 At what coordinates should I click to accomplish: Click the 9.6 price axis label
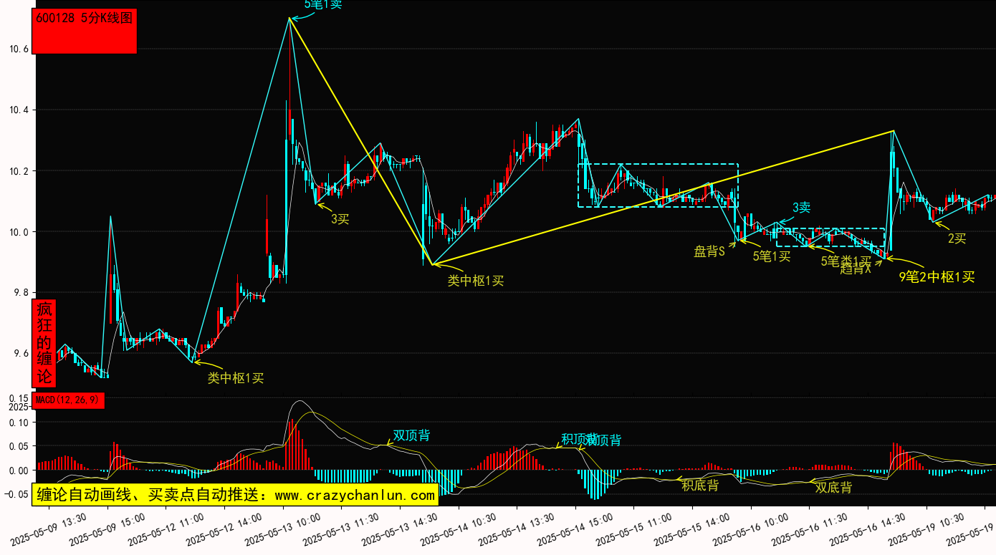(21, 354)
